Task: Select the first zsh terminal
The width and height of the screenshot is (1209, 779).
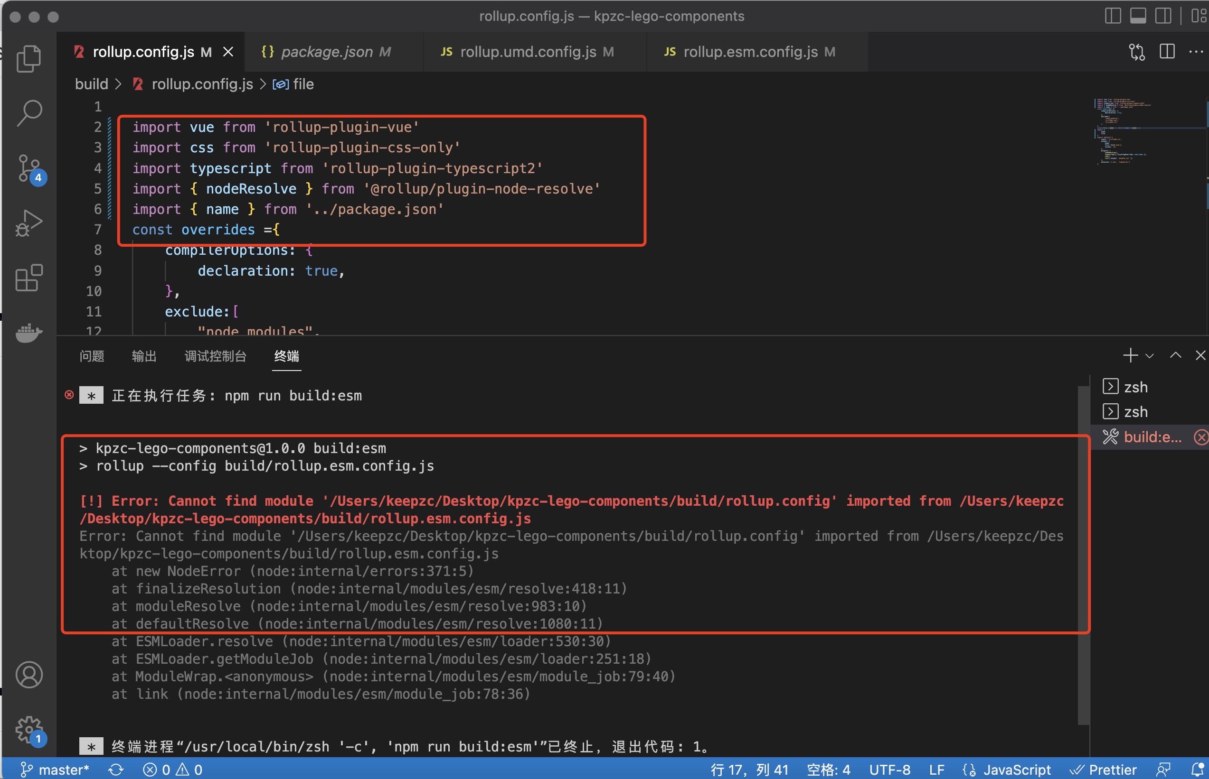Action: [x=1149, y=387]
